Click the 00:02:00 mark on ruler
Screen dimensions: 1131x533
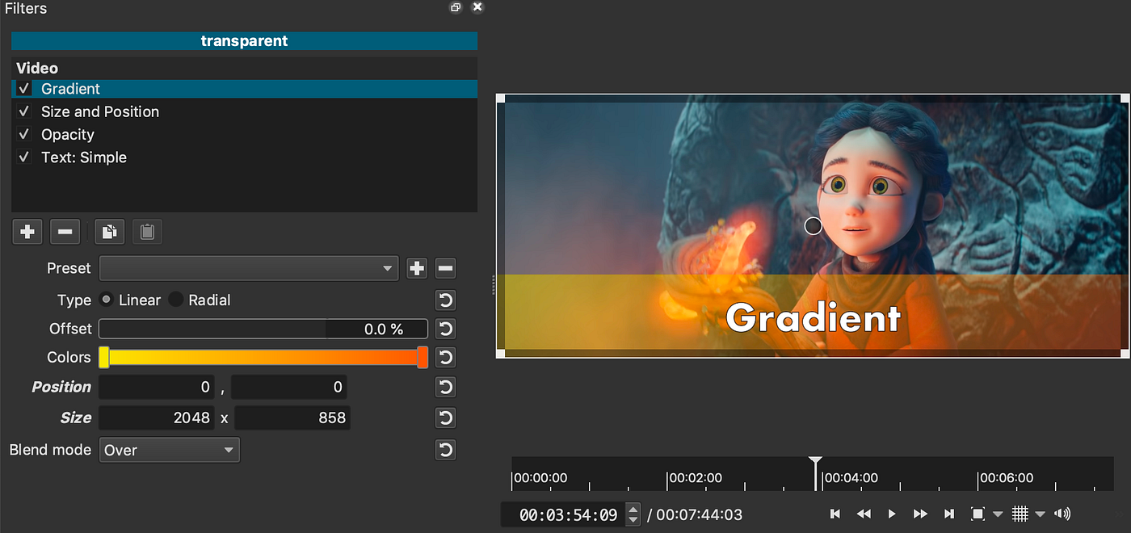tap(696, 478)
